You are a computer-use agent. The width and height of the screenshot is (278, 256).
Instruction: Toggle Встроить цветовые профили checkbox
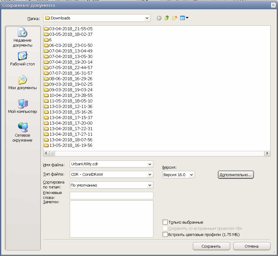[165, 234]
